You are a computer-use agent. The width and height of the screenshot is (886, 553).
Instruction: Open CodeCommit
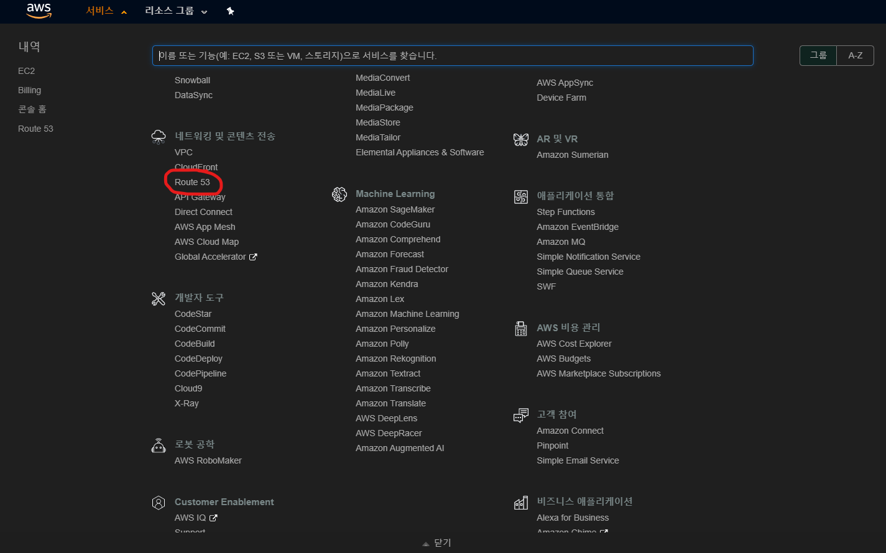pos(200,329)
